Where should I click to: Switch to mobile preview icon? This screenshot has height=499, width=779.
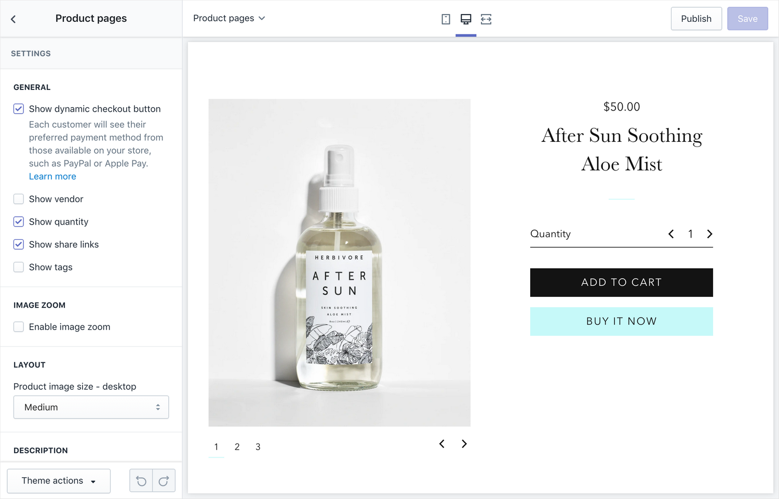pos(446,19)
